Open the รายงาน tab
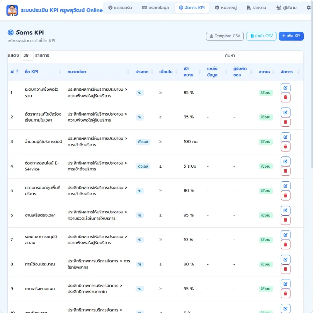 tap(256, 8)
